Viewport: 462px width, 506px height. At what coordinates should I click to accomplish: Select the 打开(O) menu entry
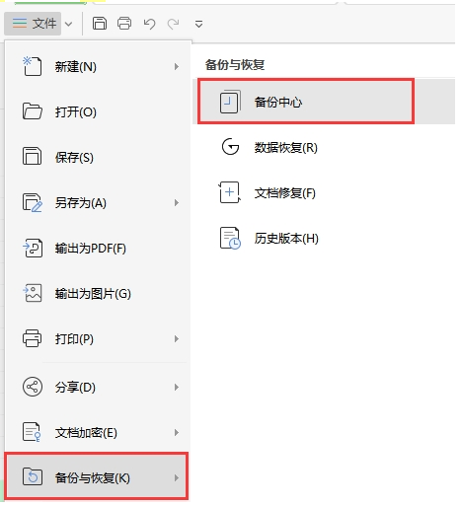point(98,112)
